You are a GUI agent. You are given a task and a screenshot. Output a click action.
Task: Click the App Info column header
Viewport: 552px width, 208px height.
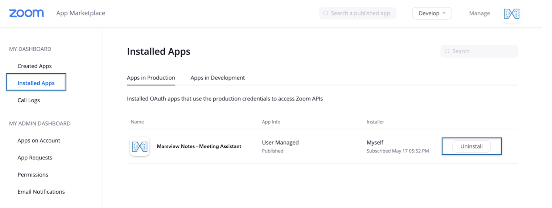click(x=271, y=122)
